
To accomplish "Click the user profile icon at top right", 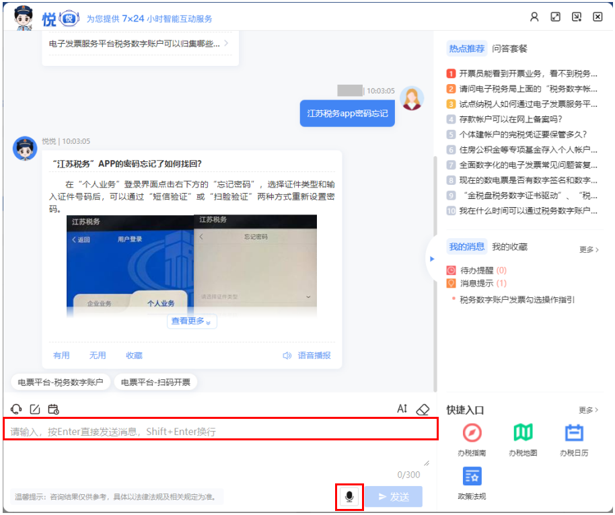I will click(x=534, y=17).
